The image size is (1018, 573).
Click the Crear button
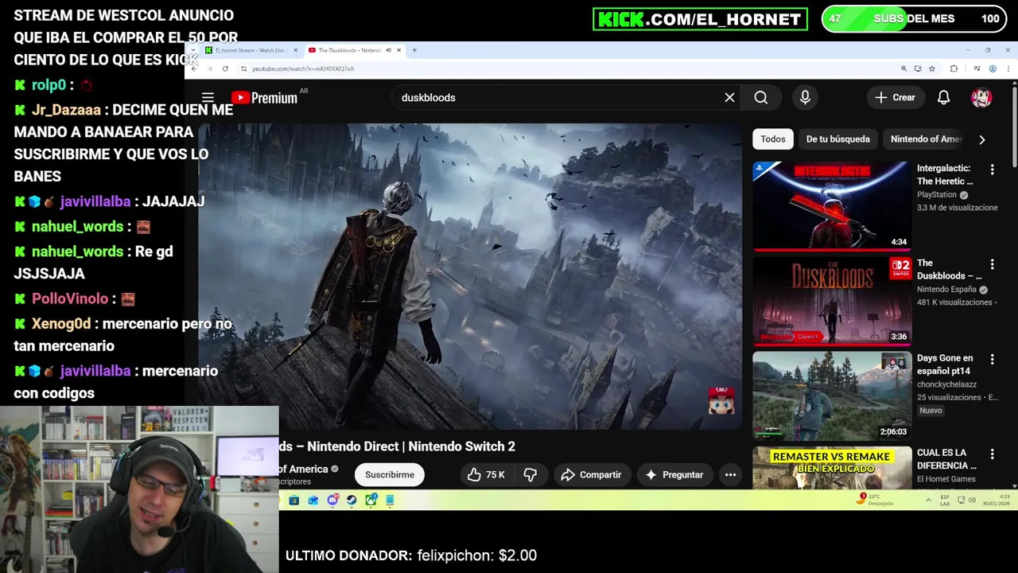tap(896, 97)
